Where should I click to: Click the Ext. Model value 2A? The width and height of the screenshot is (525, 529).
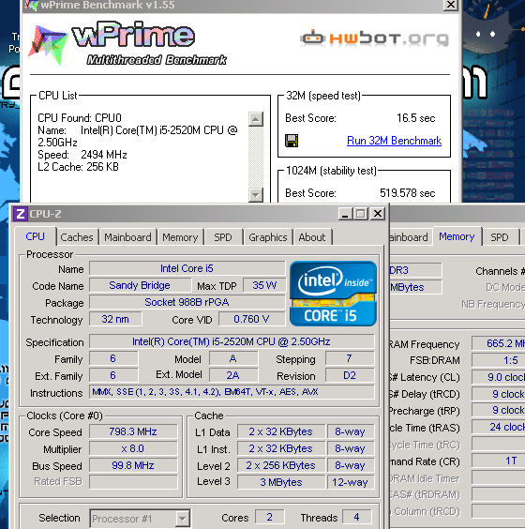[233, 375]
